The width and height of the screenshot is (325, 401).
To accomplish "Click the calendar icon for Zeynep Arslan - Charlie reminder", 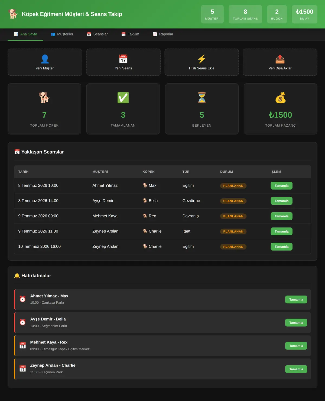I will pos(23,368).
